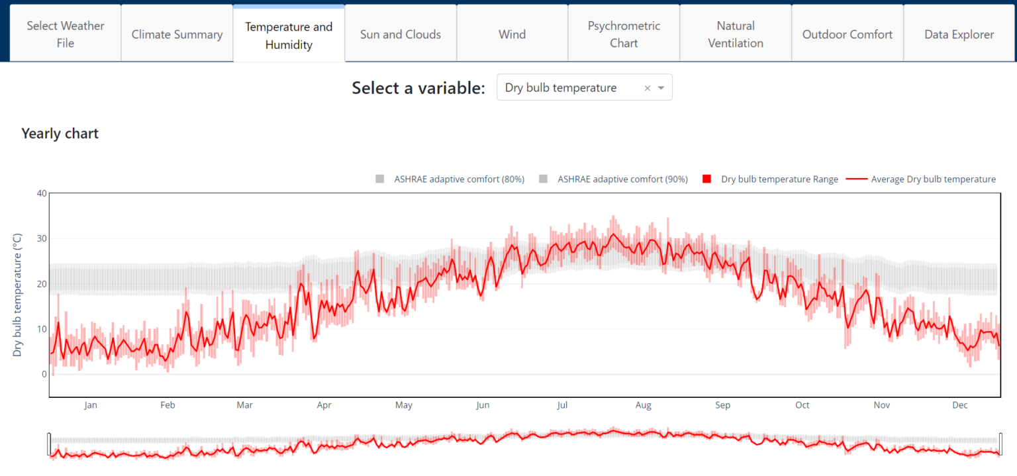This screenshot has width=1017, height=476.
Task: Open the Natural Ventilation tab
Action: (x=735, y=32)
